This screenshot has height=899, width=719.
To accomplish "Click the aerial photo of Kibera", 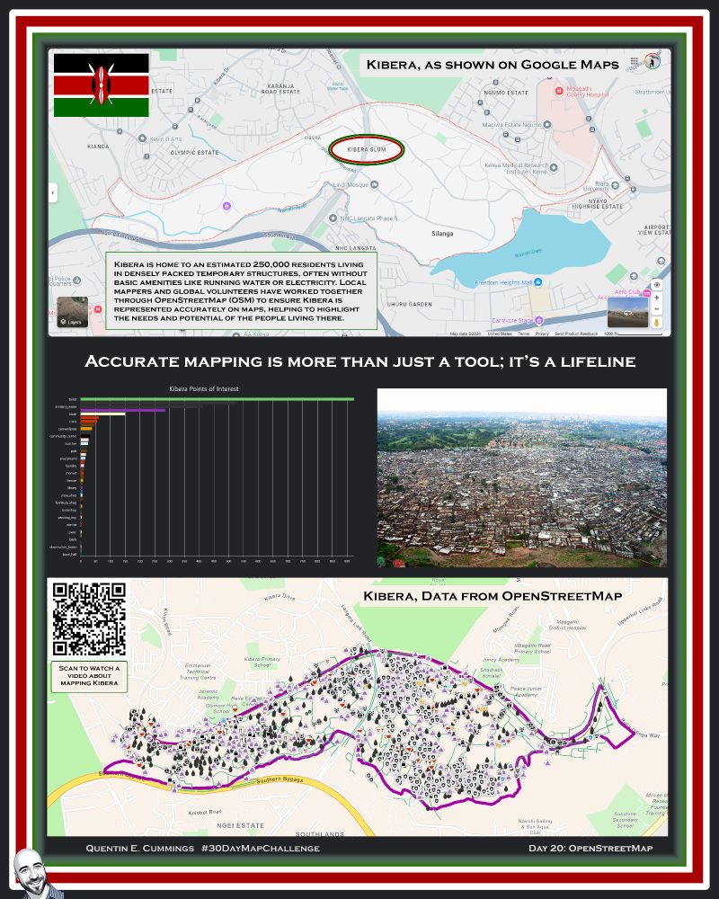I will [x=522, y=477].
